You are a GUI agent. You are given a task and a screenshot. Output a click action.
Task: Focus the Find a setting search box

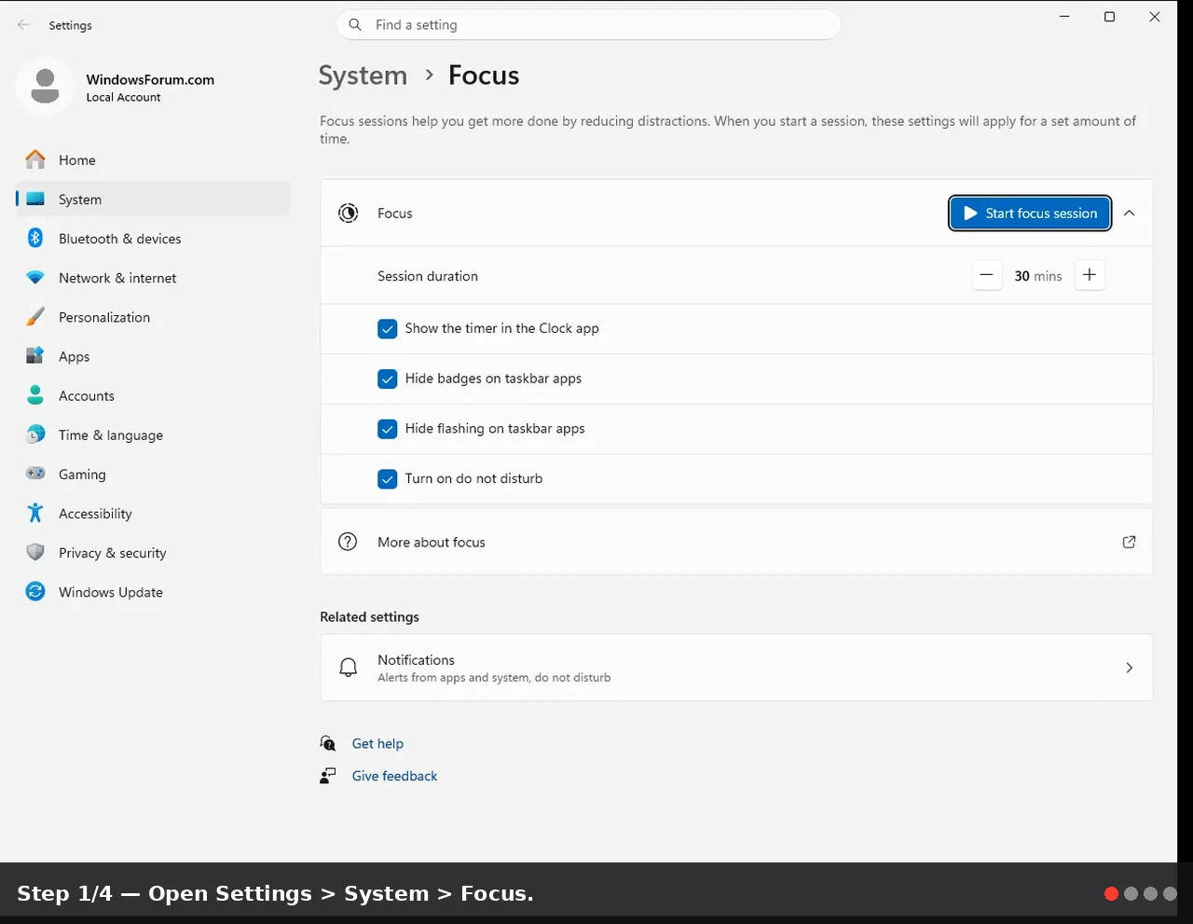(588, 25)
